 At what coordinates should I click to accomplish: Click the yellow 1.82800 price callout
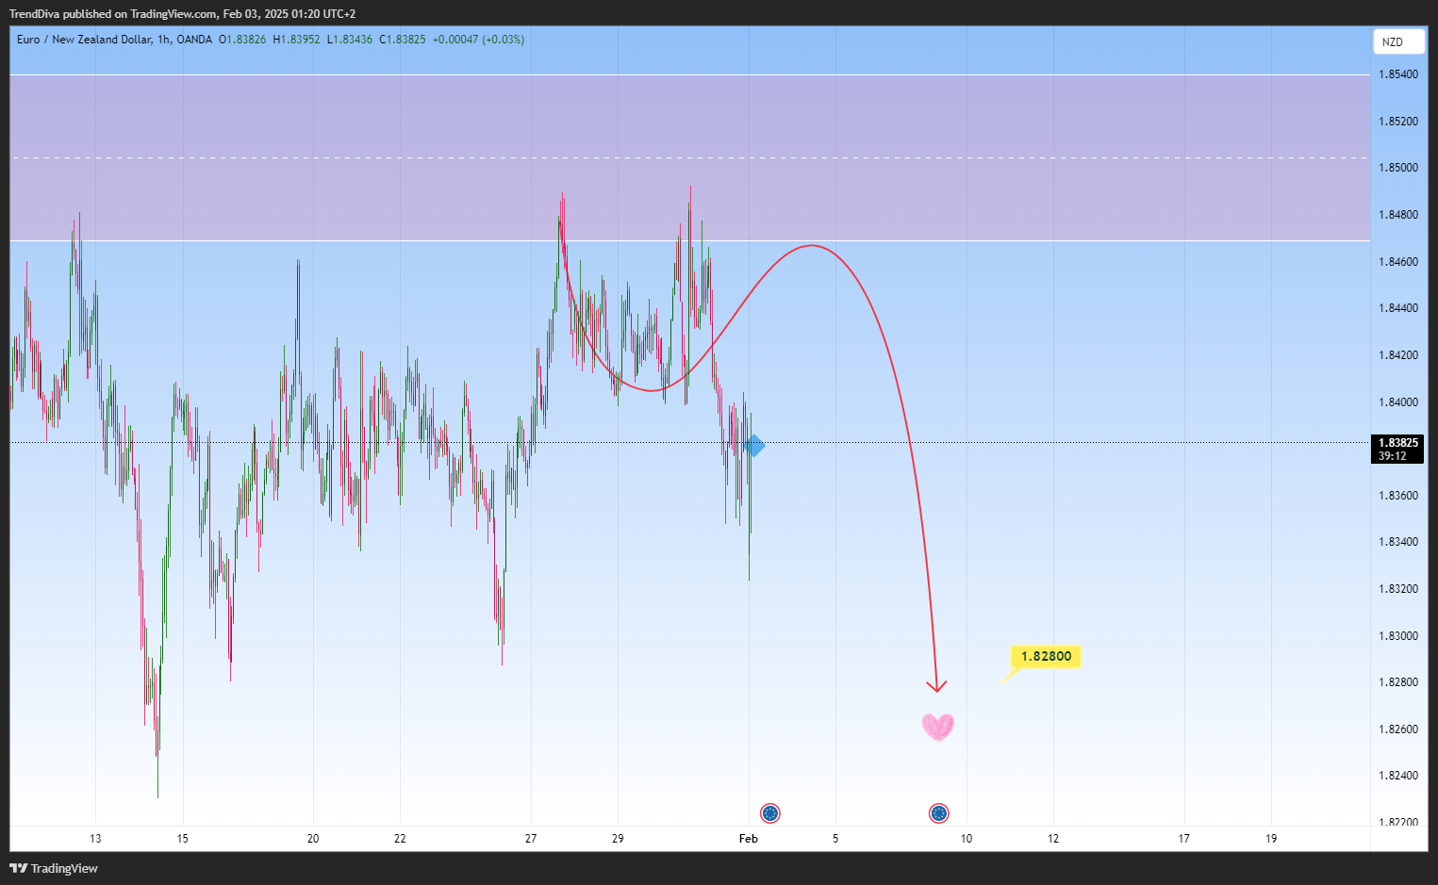pos(1046,656)
